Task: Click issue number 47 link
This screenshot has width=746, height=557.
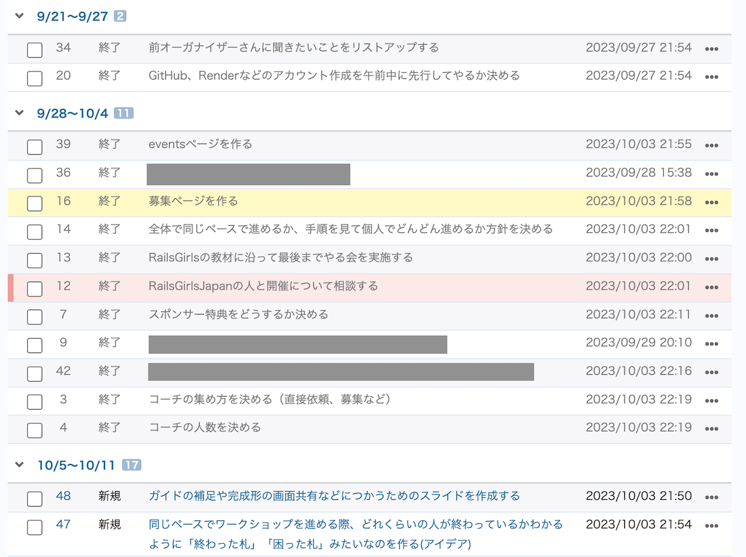Action: (63, 524)
